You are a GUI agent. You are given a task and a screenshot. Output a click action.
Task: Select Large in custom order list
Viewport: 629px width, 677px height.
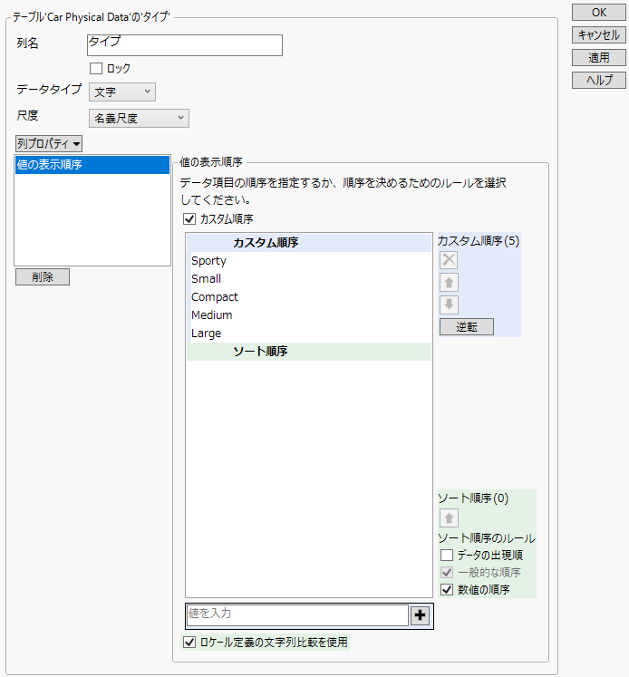309,334
